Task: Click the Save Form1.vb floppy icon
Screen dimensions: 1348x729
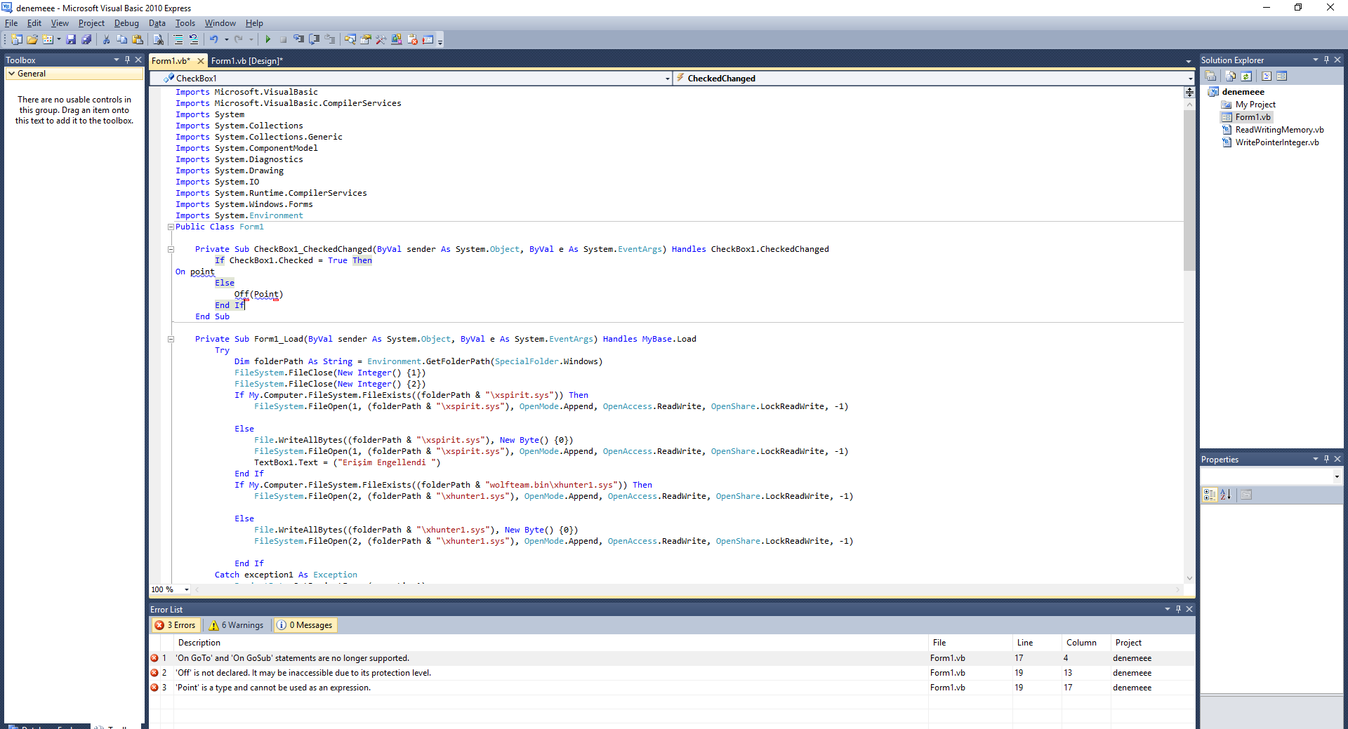Action: coord(71,40)
